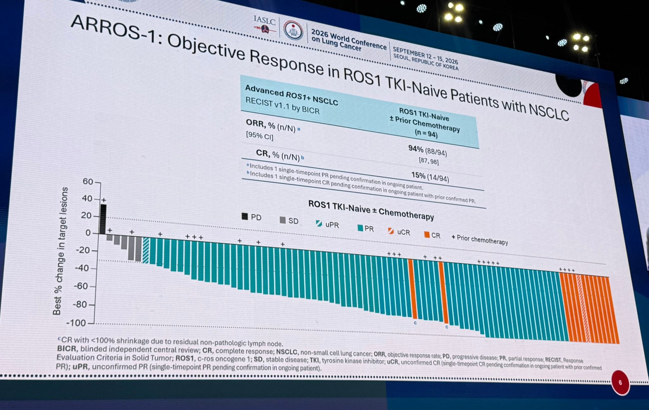Click the CR 15% (14/94) value
Image resolution: width=649 pixels, height=410 pixels.
click(430, 177)
